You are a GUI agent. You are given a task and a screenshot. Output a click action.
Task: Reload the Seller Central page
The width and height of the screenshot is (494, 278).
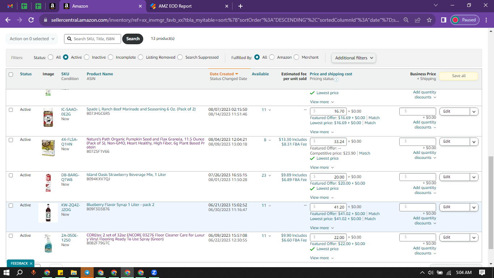coord(31,20)
